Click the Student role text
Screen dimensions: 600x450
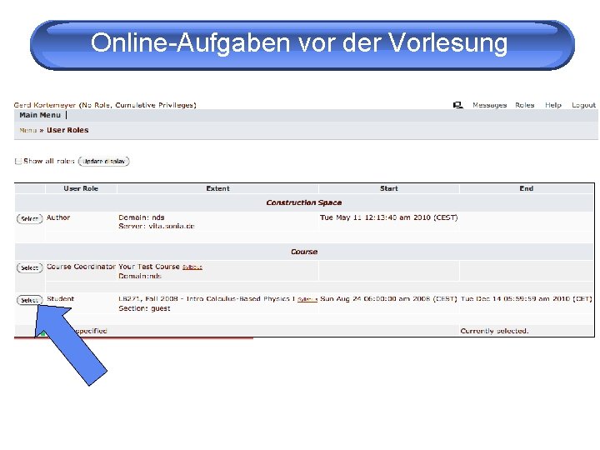[61, 298]
